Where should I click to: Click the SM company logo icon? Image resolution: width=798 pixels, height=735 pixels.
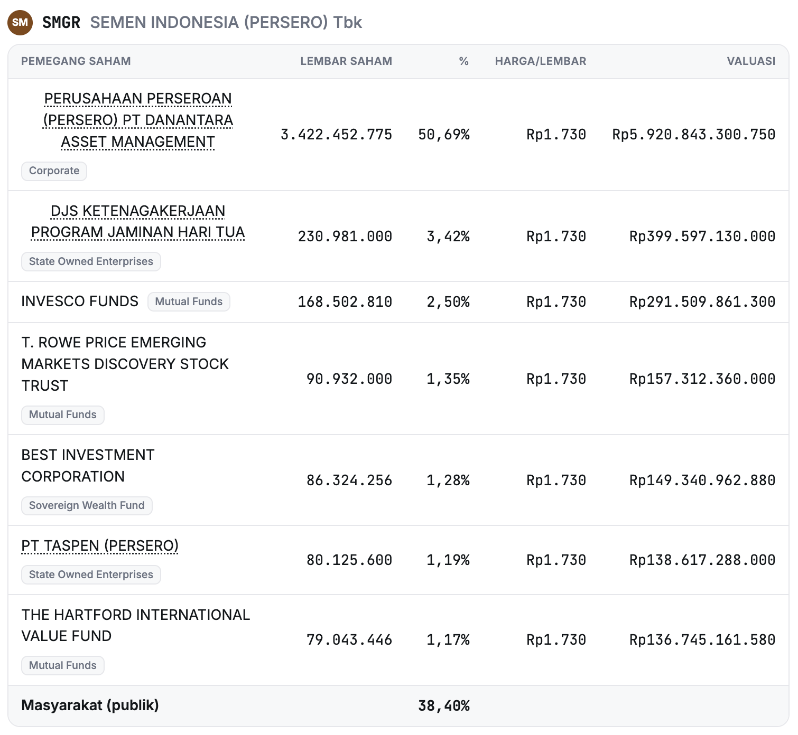[x=20, y=22]
